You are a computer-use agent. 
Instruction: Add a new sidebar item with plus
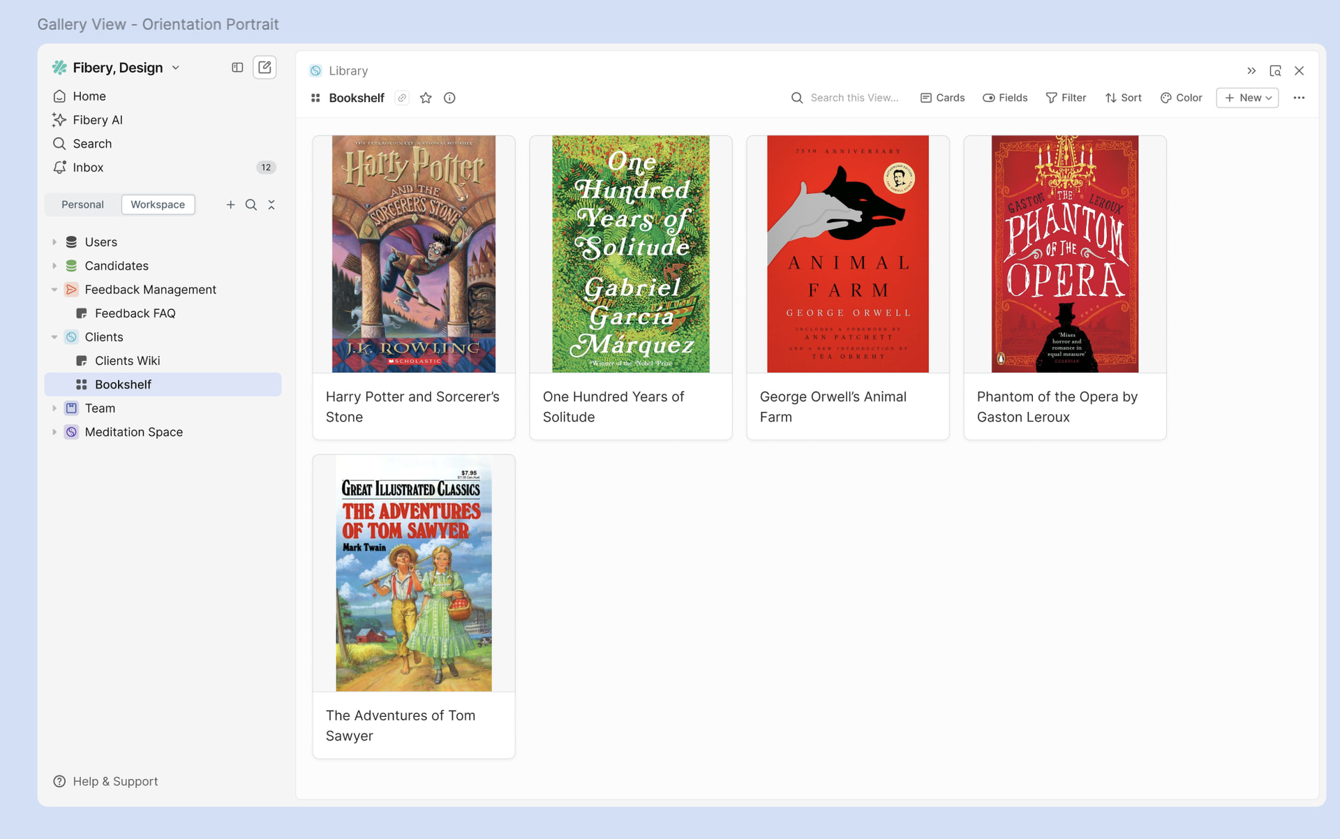pyautogui.click(x=230, y=205)
